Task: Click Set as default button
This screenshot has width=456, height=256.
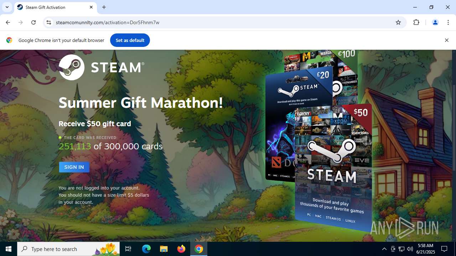Action: tap(130, 40)
